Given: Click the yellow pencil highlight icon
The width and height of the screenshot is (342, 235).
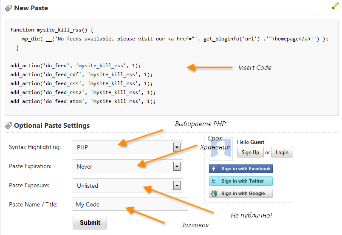Looking at the screenshot, I should tap(335, 6).
